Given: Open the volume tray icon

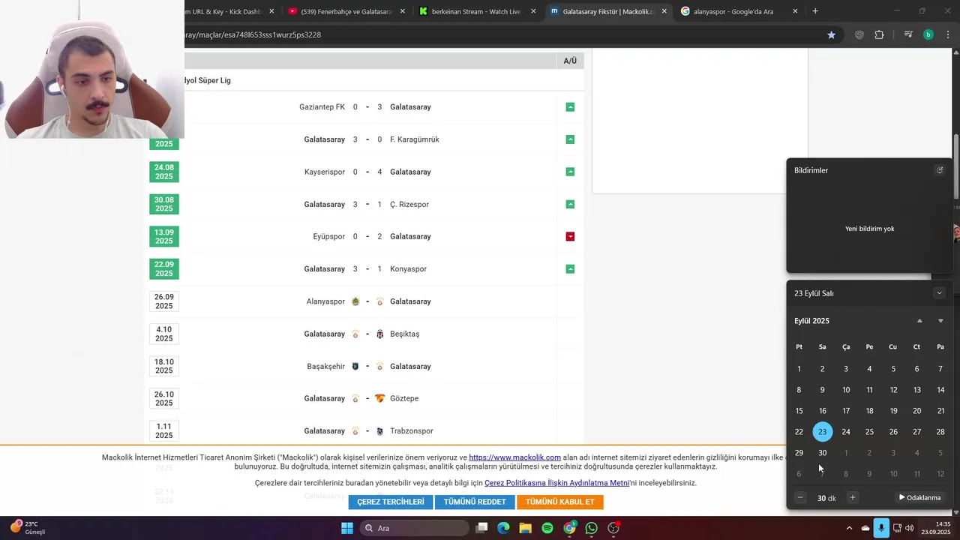Looking at the screenshot, I should (910, 528).
